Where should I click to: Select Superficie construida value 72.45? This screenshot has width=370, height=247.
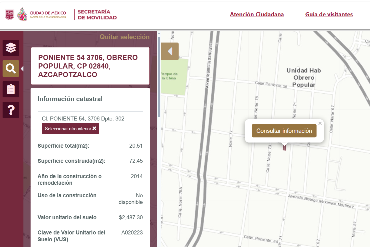tap(136, 161)
